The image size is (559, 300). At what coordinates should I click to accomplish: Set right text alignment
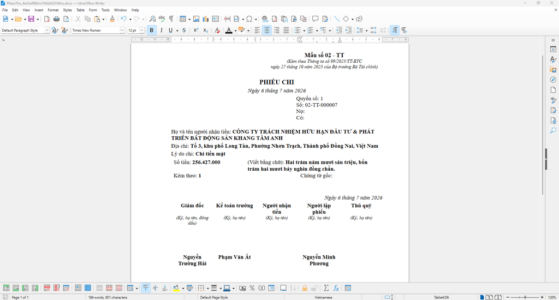(x=276, y=31)
